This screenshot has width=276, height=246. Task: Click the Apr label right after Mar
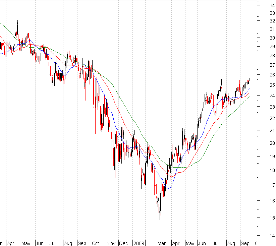pos(176,243)
